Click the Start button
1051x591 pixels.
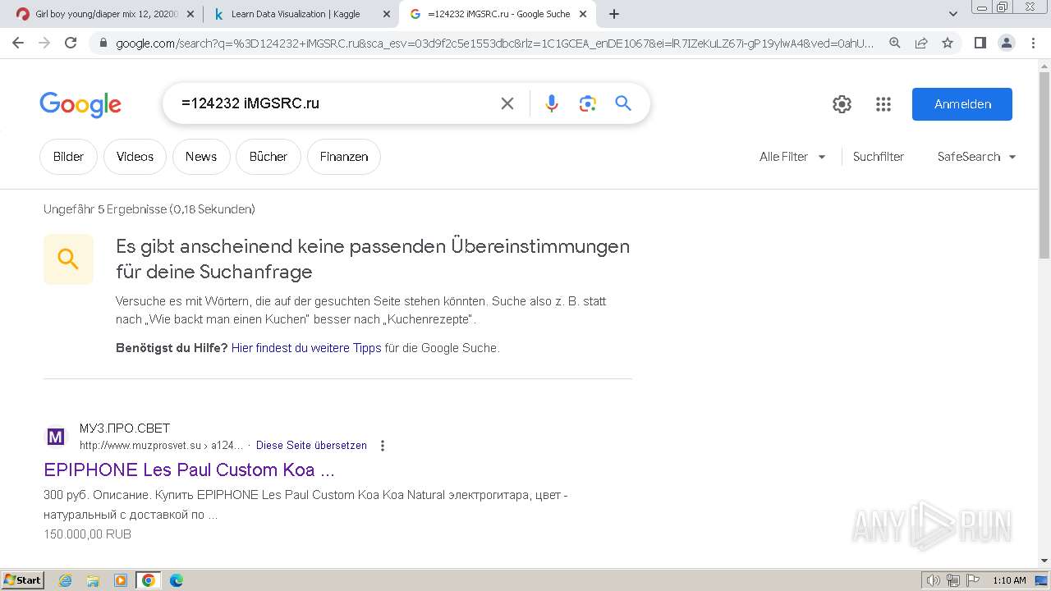(x=23, y=580)
